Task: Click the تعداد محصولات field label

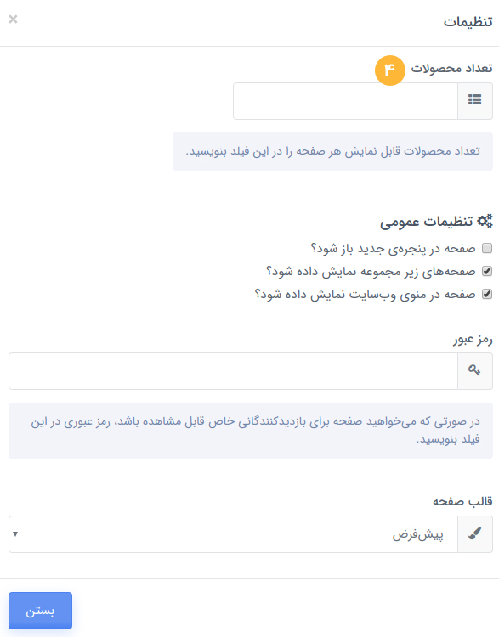Action: [451, 68]
